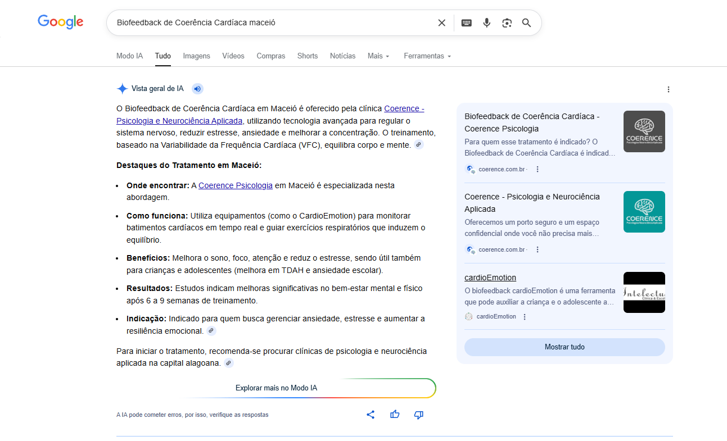Open options menu for the cardioEmotion source
Screen dimensions: 727x441
(x=525, y=317)
